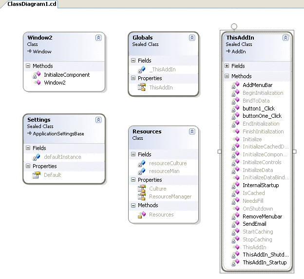The width and height of the screenshot is (304, 279).
Task: Select the Globals class title
Action: click(x=142, y=38)
